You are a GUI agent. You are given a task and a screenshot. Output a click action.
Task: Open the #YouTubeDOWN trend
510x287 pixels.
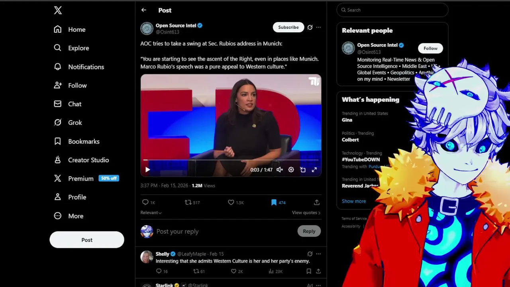[x=361, y=159]
